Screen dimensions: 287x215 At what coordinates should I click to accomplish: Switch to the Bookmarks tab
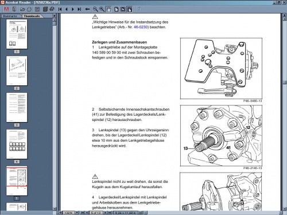tap(10, 16)
